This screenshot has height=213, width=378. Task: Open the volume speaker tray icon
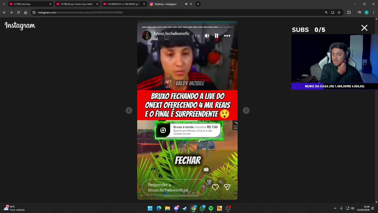click(x=352, y=208)
